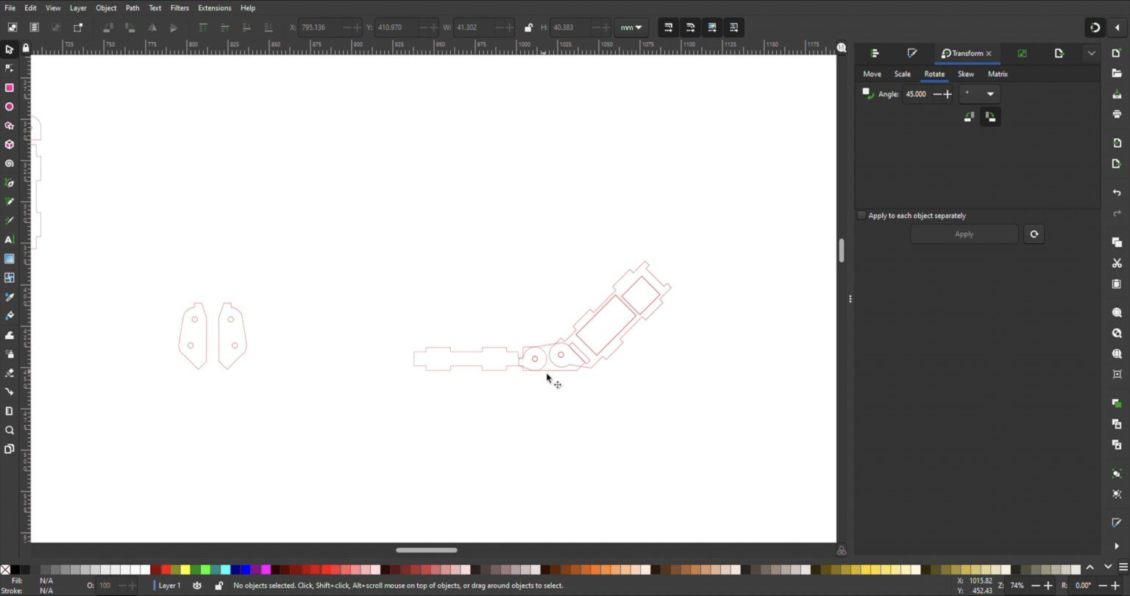
Task: Click the reset transform values button
Action: 1034,234
